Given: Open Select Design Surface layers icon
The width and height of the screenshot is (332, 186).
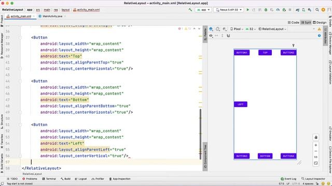Looking at the screenshot, I should click(x=211, y=29).
